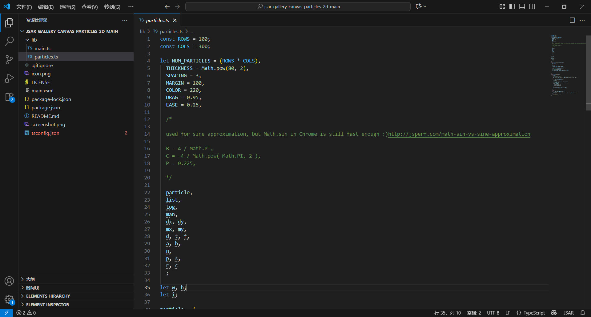Open tsconfig.json in the explorer

click(45, 133)
